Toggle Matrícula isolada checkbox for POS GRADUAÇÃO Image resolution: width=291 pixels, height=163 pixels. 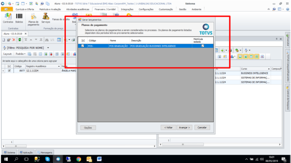[202, 46]
